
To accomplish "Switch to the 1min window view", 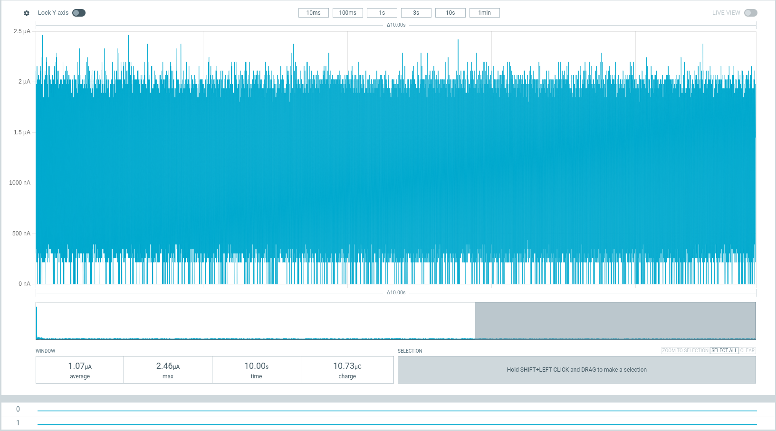I will pyautogui.click(x=484, y=13).
